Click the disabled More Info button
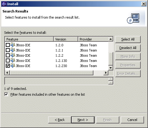Image resolution: width=148 pixels, height=128 pixels. [128, 56]
